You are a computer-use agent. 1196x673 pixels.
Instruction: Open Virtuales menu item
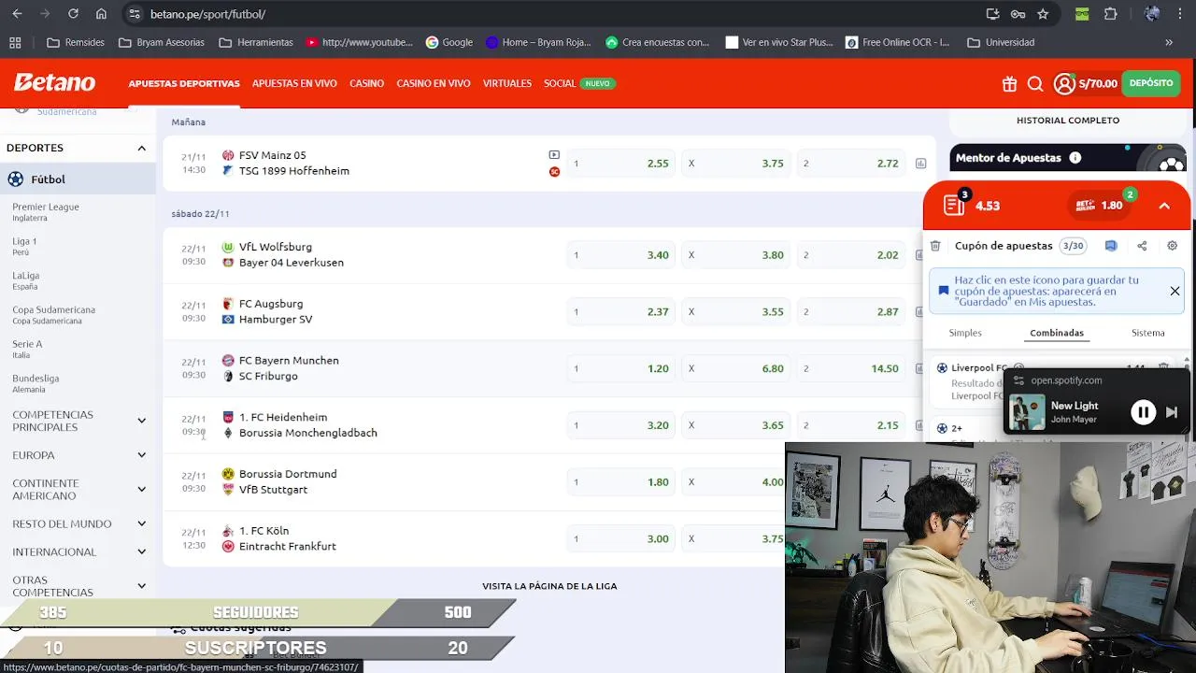[507, 83]
